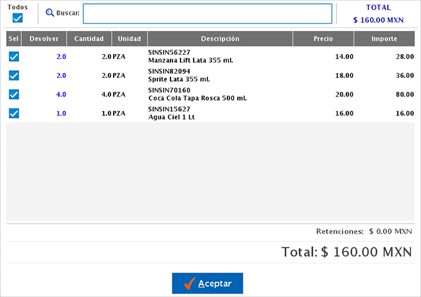Select the SINSIN15627 product code
The image size is (421, 297).
pos(169,109)
